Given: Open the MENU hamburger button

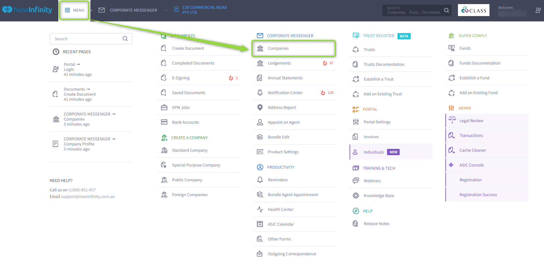Looking at the screenshot, I should (x=74, y=10).
